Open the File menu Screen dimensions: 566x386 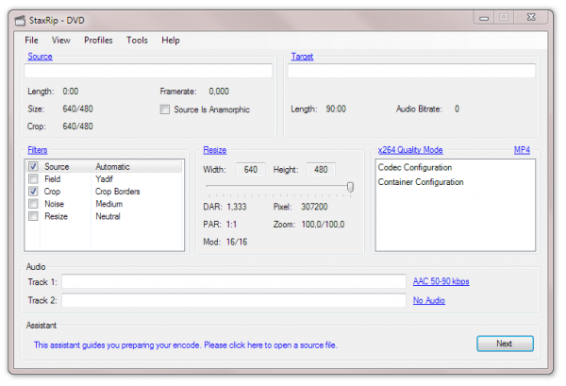pos(31,41)
